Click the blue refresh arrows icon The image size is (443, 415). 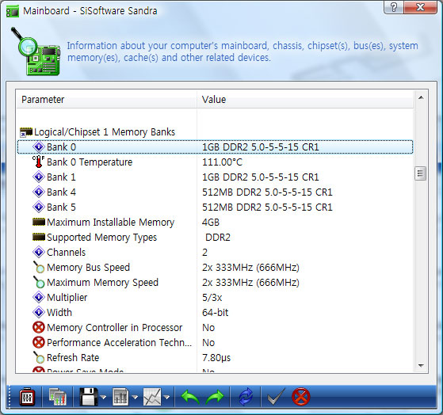246,397
